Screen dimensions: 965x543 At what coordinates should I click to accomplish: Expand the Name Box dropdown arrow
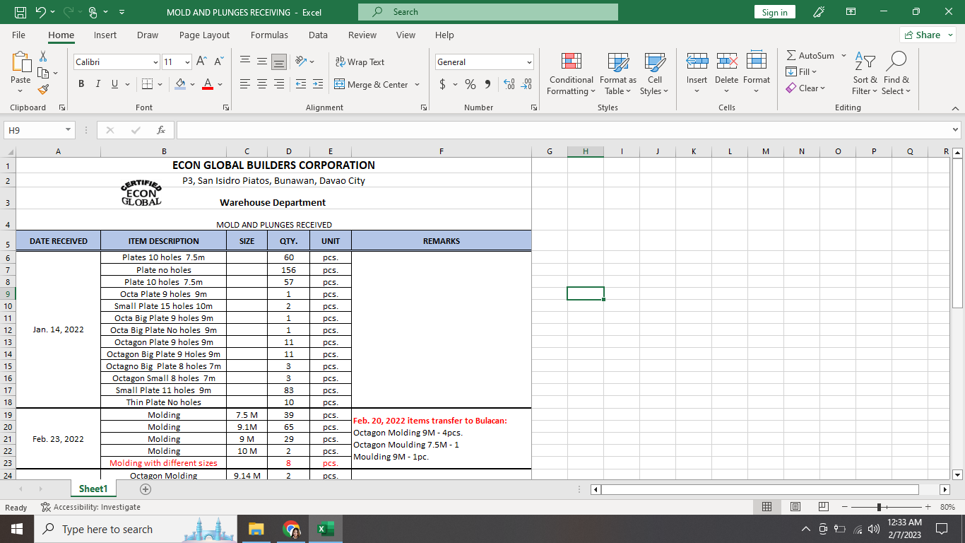click(69, 130)
